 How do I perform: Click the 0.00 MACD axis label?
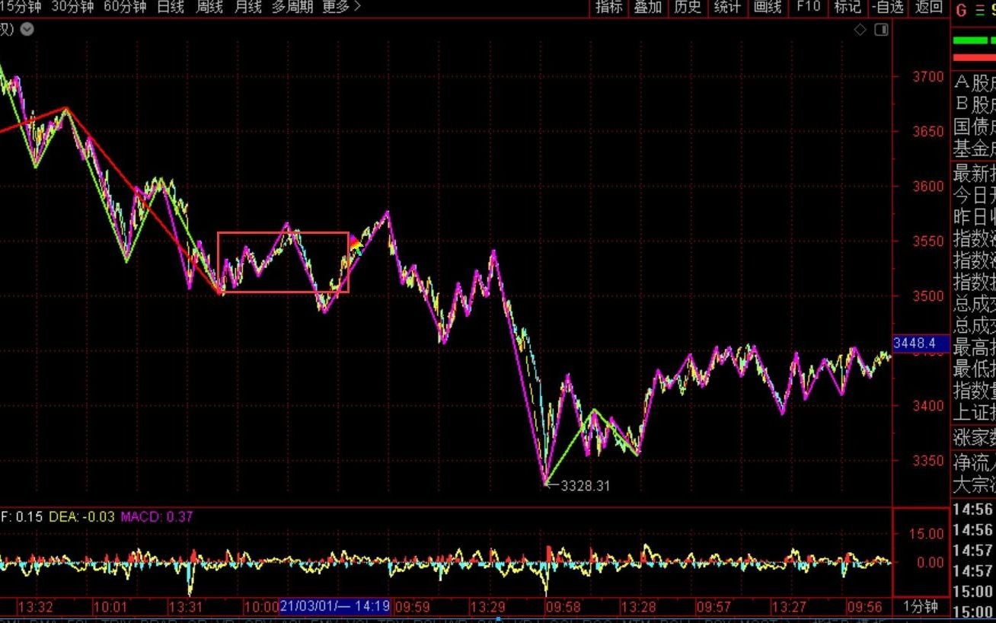pos(931,563)
